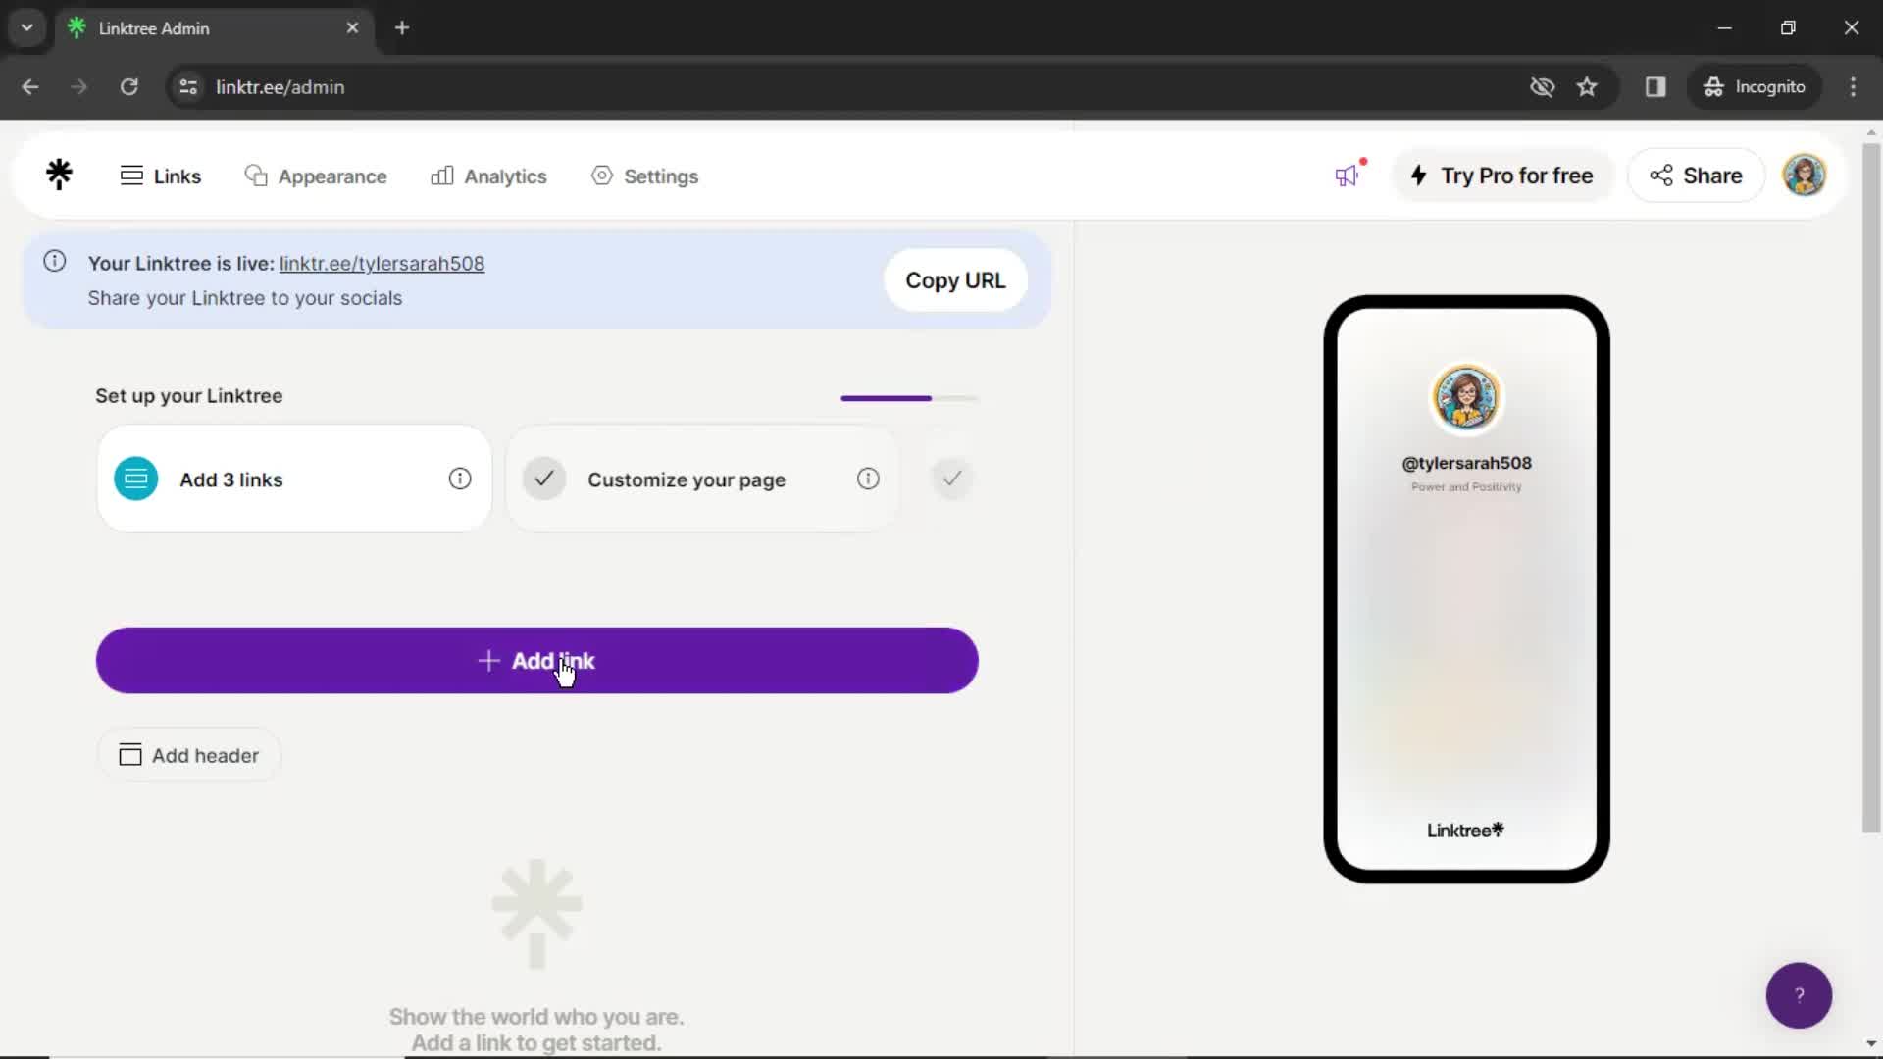Check the Add header checkbox
Image resolution: width=1883 pixels, height=1059 pixels.
(129, 755)
